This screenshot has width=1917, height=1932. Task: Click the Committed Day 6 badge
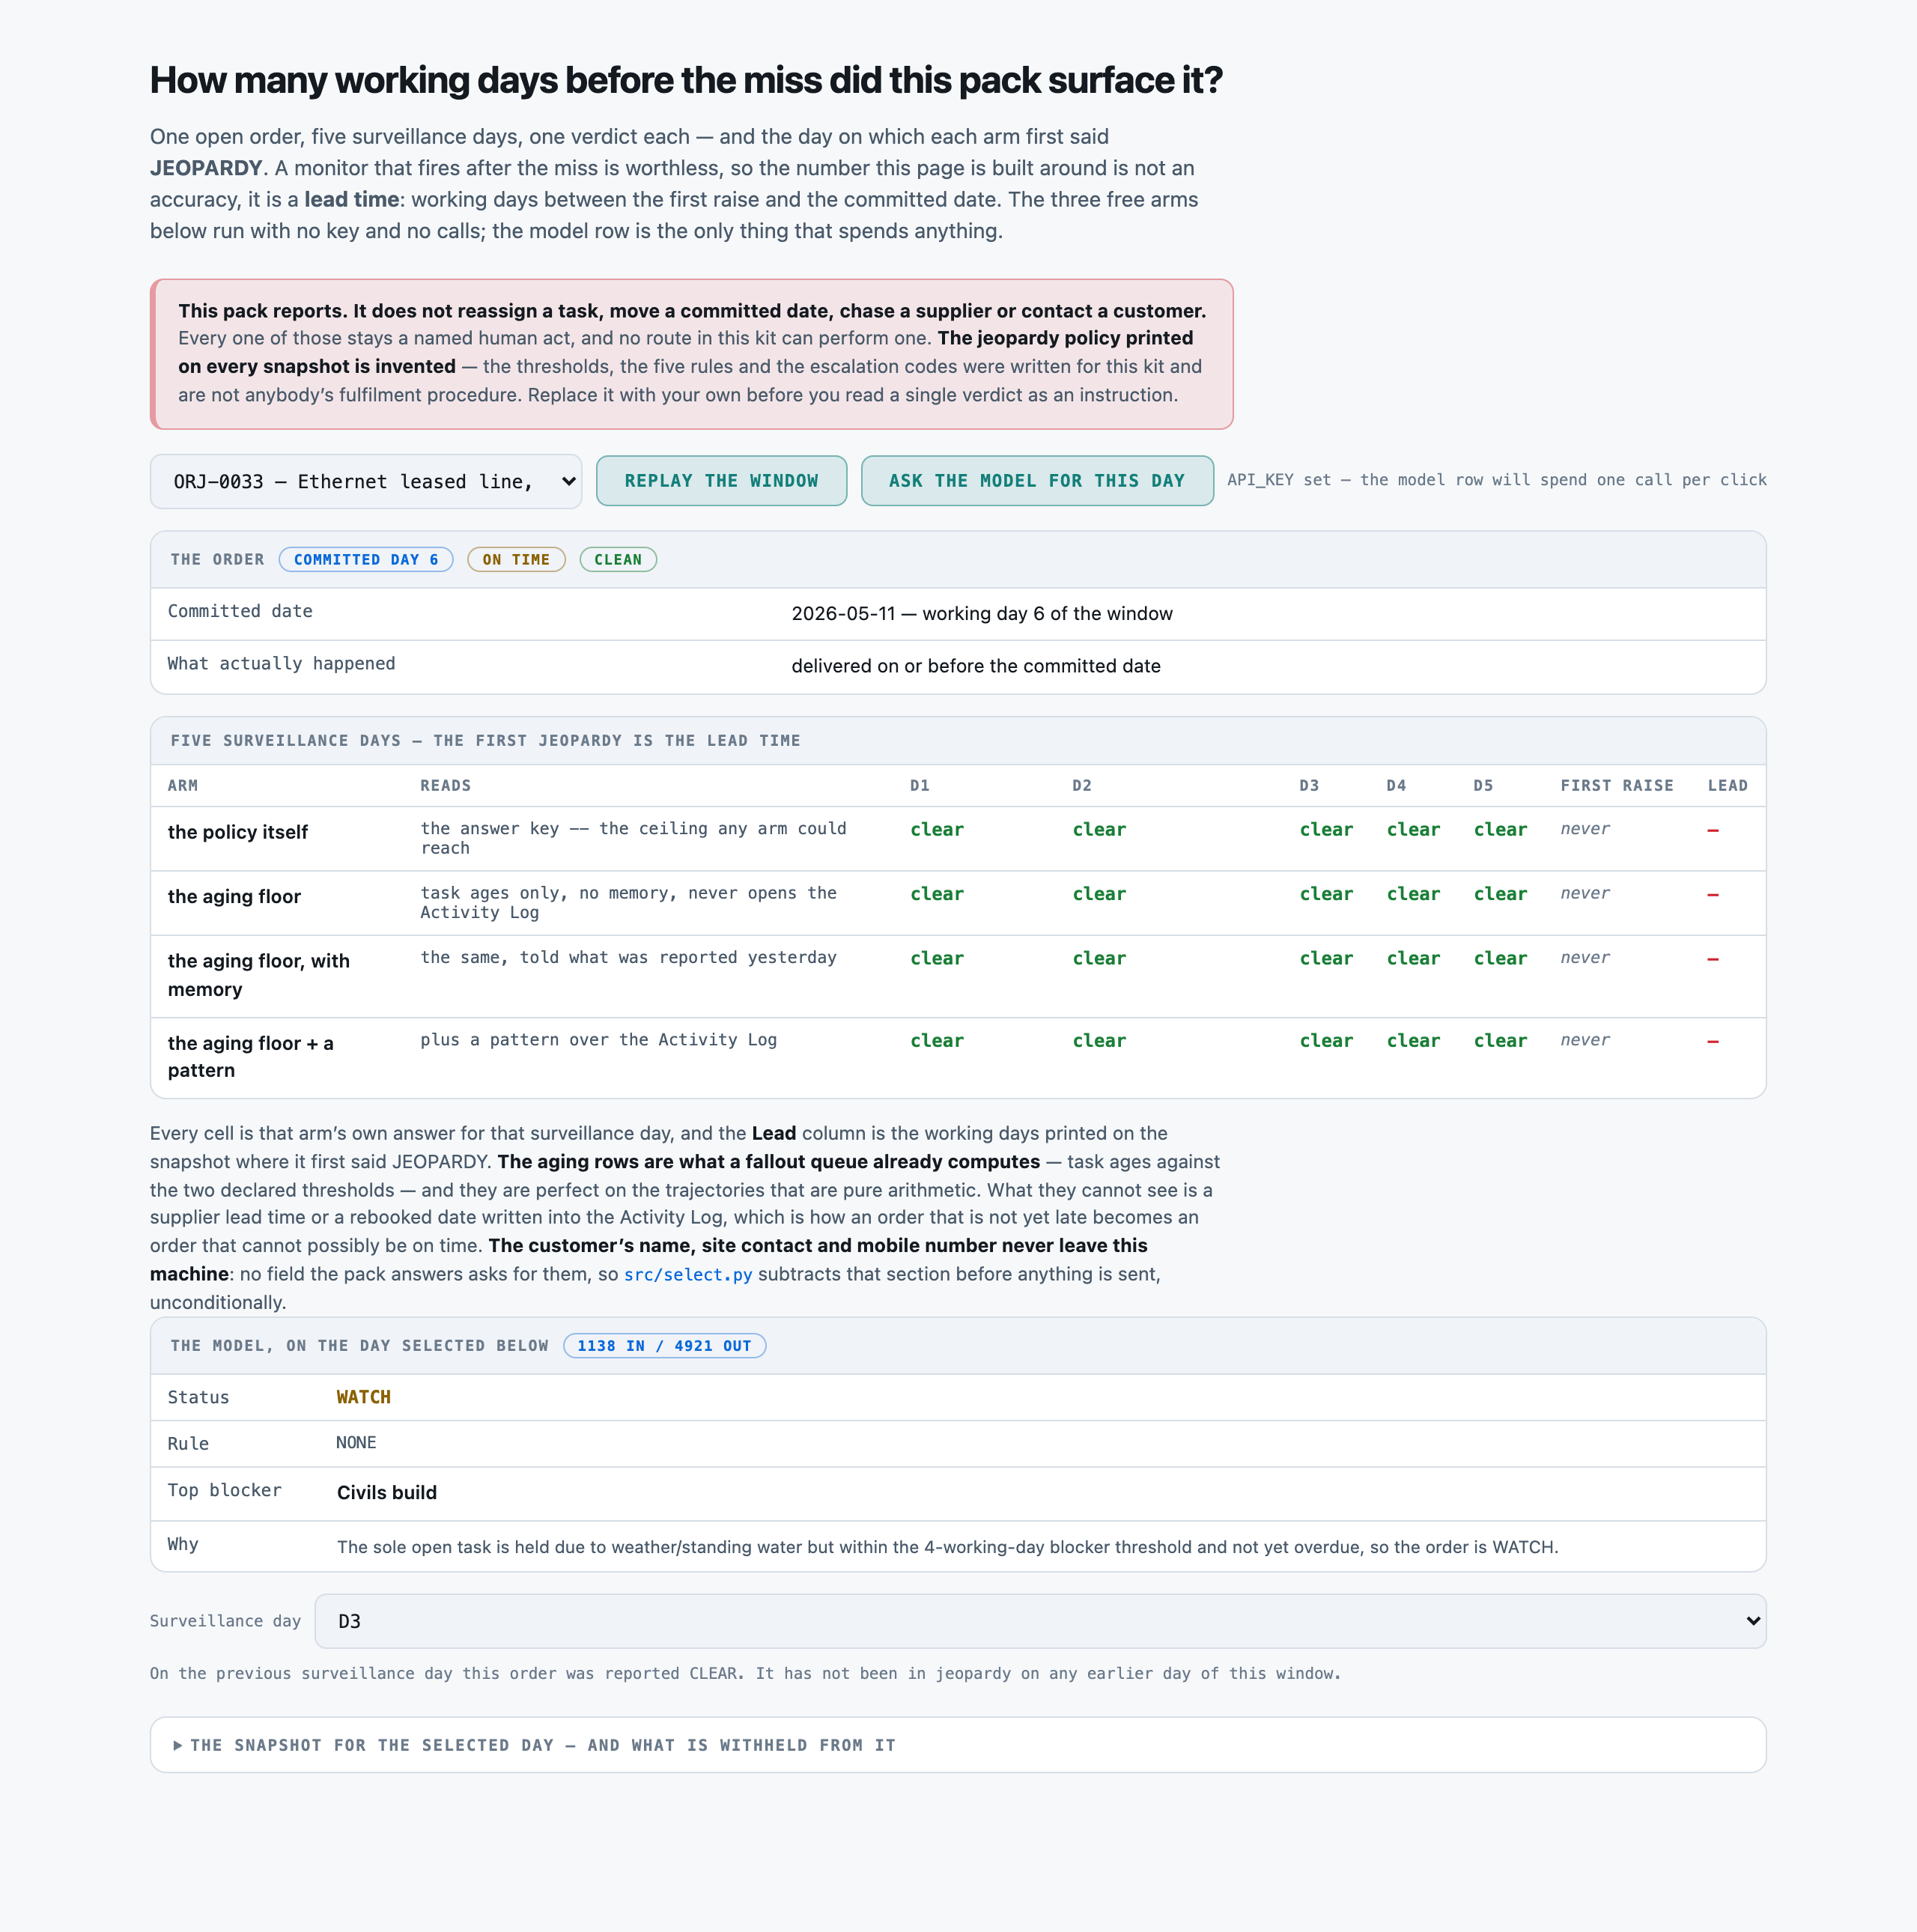tap(366, 560)
